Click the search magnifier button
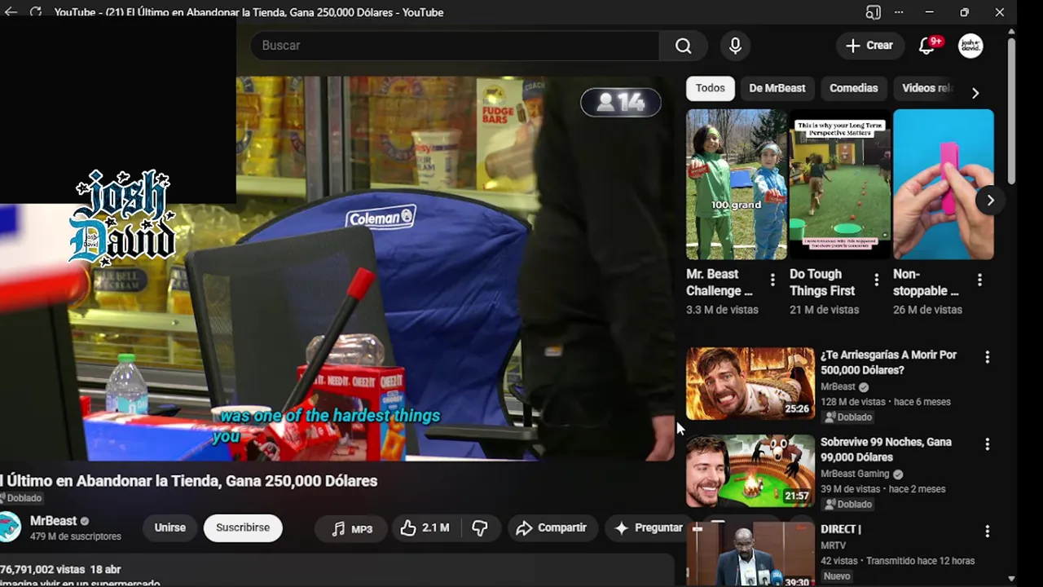Viewport: 1043px width, 587px height. point(683,46)
